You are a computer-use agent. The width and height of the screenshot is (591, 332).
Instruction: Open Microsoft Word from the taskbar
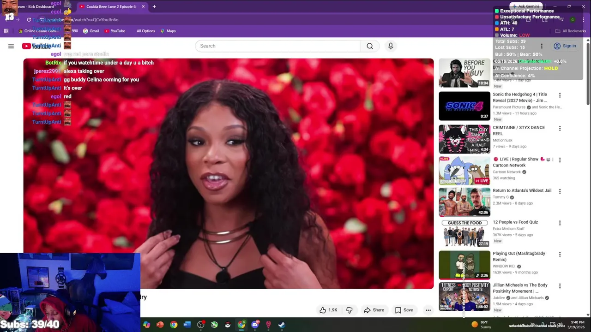187,325
